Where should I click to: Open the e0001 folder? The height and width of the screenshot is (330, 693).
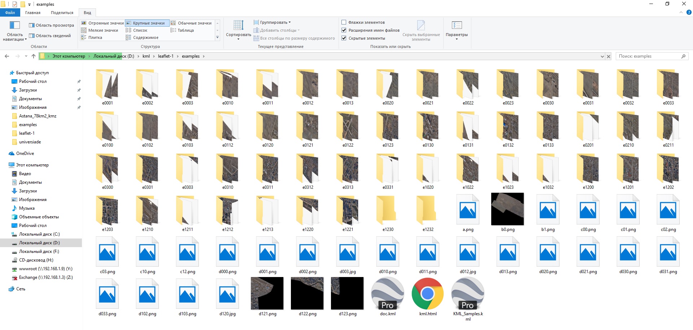pos(107,87)
